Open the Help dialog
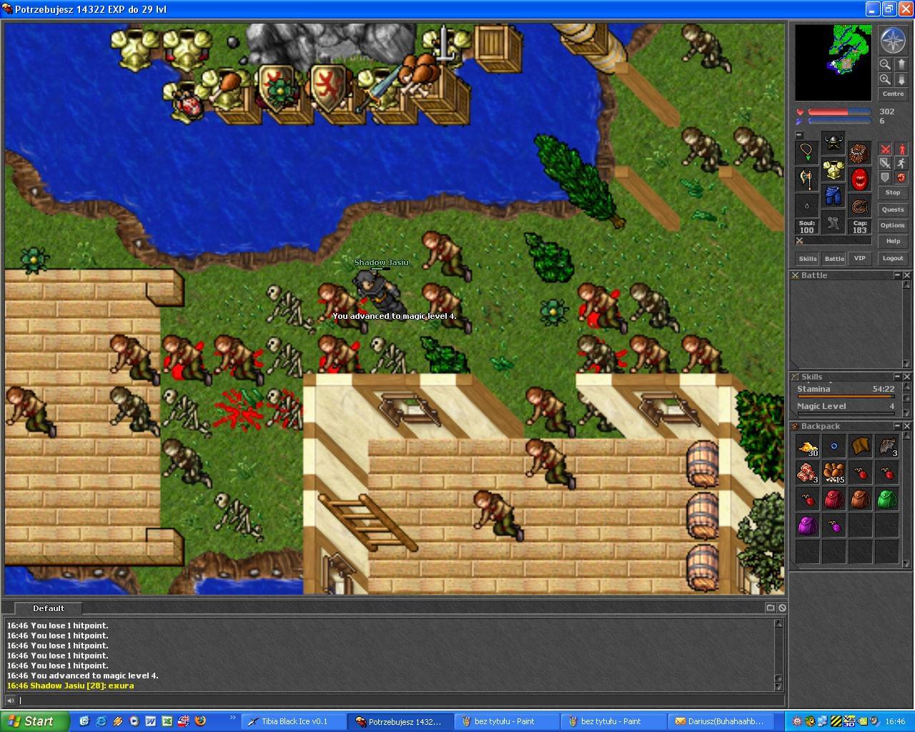The image size is (915, 732). [x=893, y=242]
